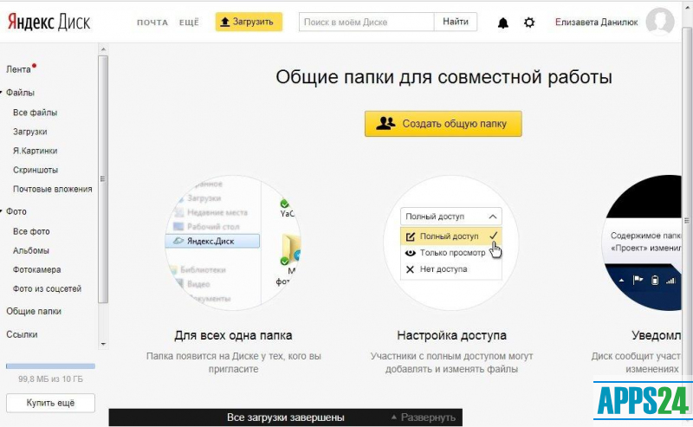Click the Общие папки для совместной работы title

click(x=444, y=77)
